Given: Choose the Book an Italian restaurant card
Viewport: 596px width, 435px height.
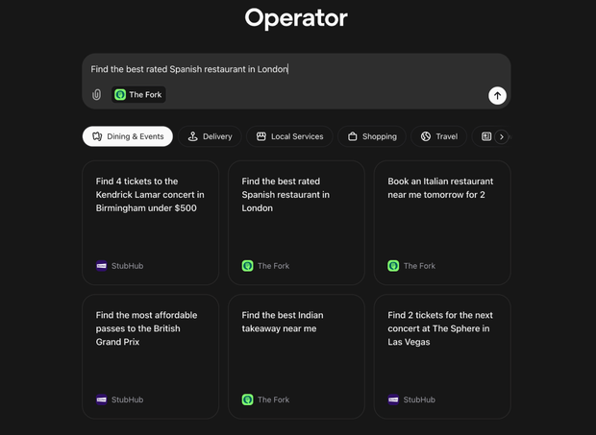Looking at the screenshot, I should (x=442, y=223).
